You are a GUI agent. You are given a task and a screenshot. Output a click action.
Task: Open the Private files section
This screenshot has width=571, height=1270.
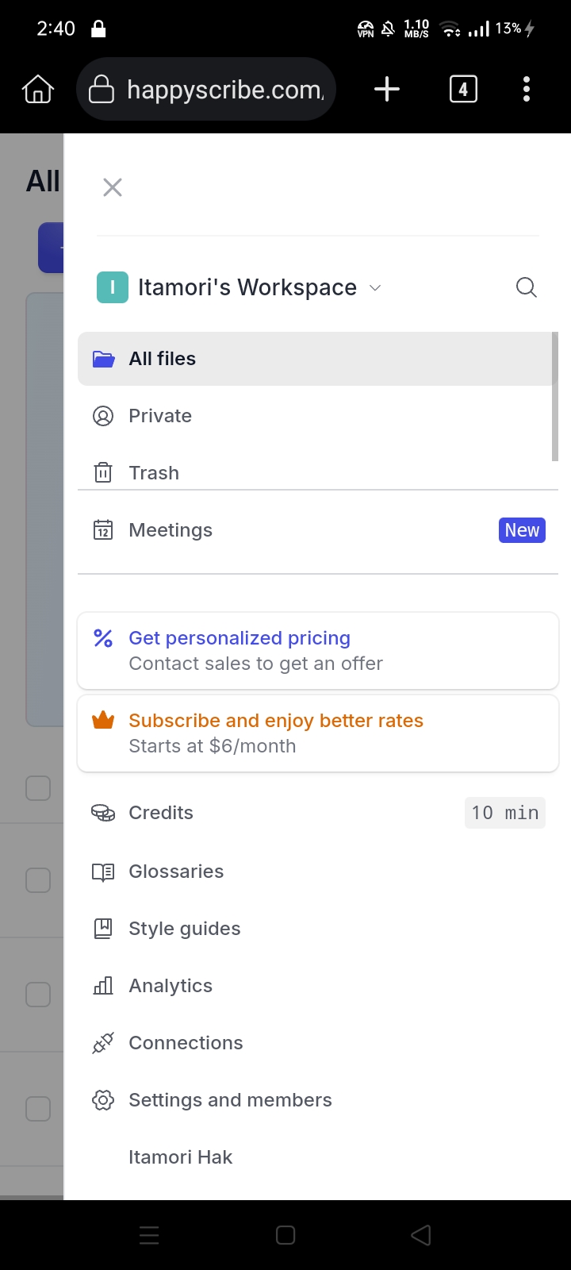point(160,416)
